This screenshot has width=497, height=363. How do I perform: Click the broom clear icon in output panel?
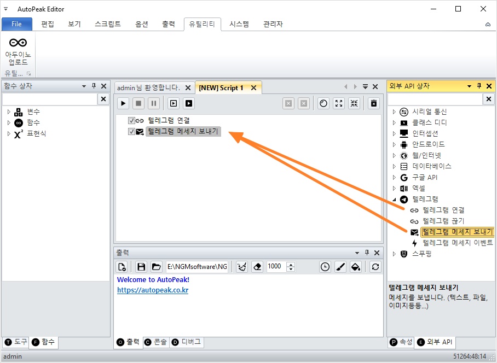(x=242, y=267)
